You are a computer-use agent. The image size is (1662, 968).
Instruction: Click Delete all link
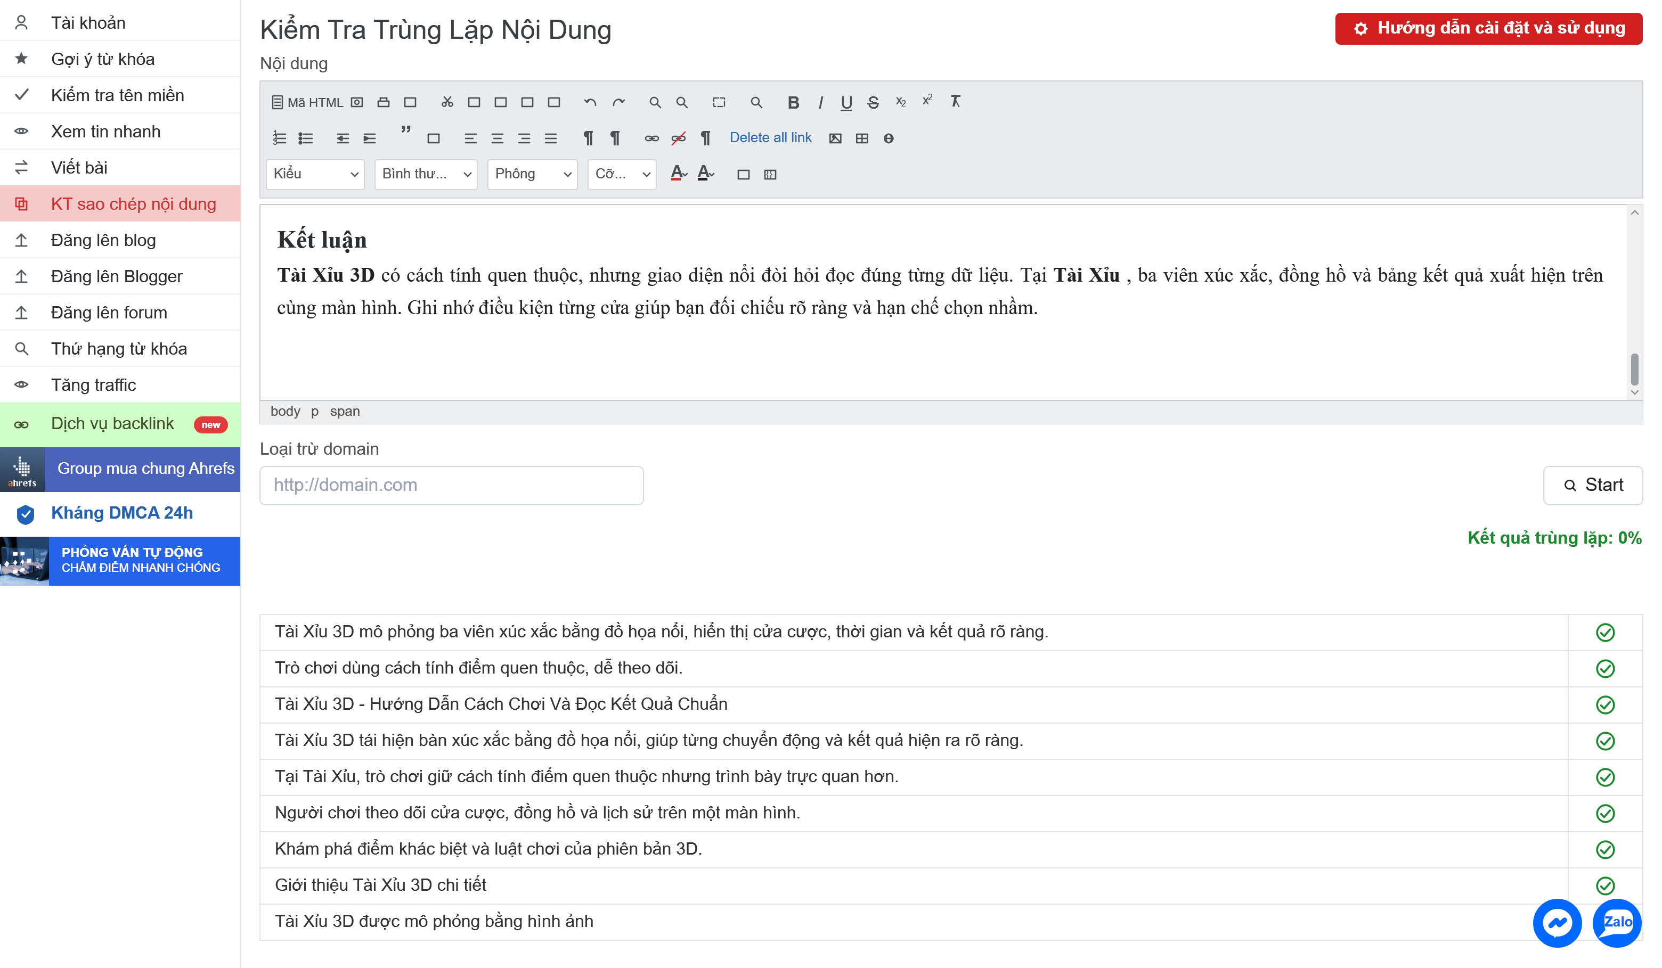tap(770, 138)
